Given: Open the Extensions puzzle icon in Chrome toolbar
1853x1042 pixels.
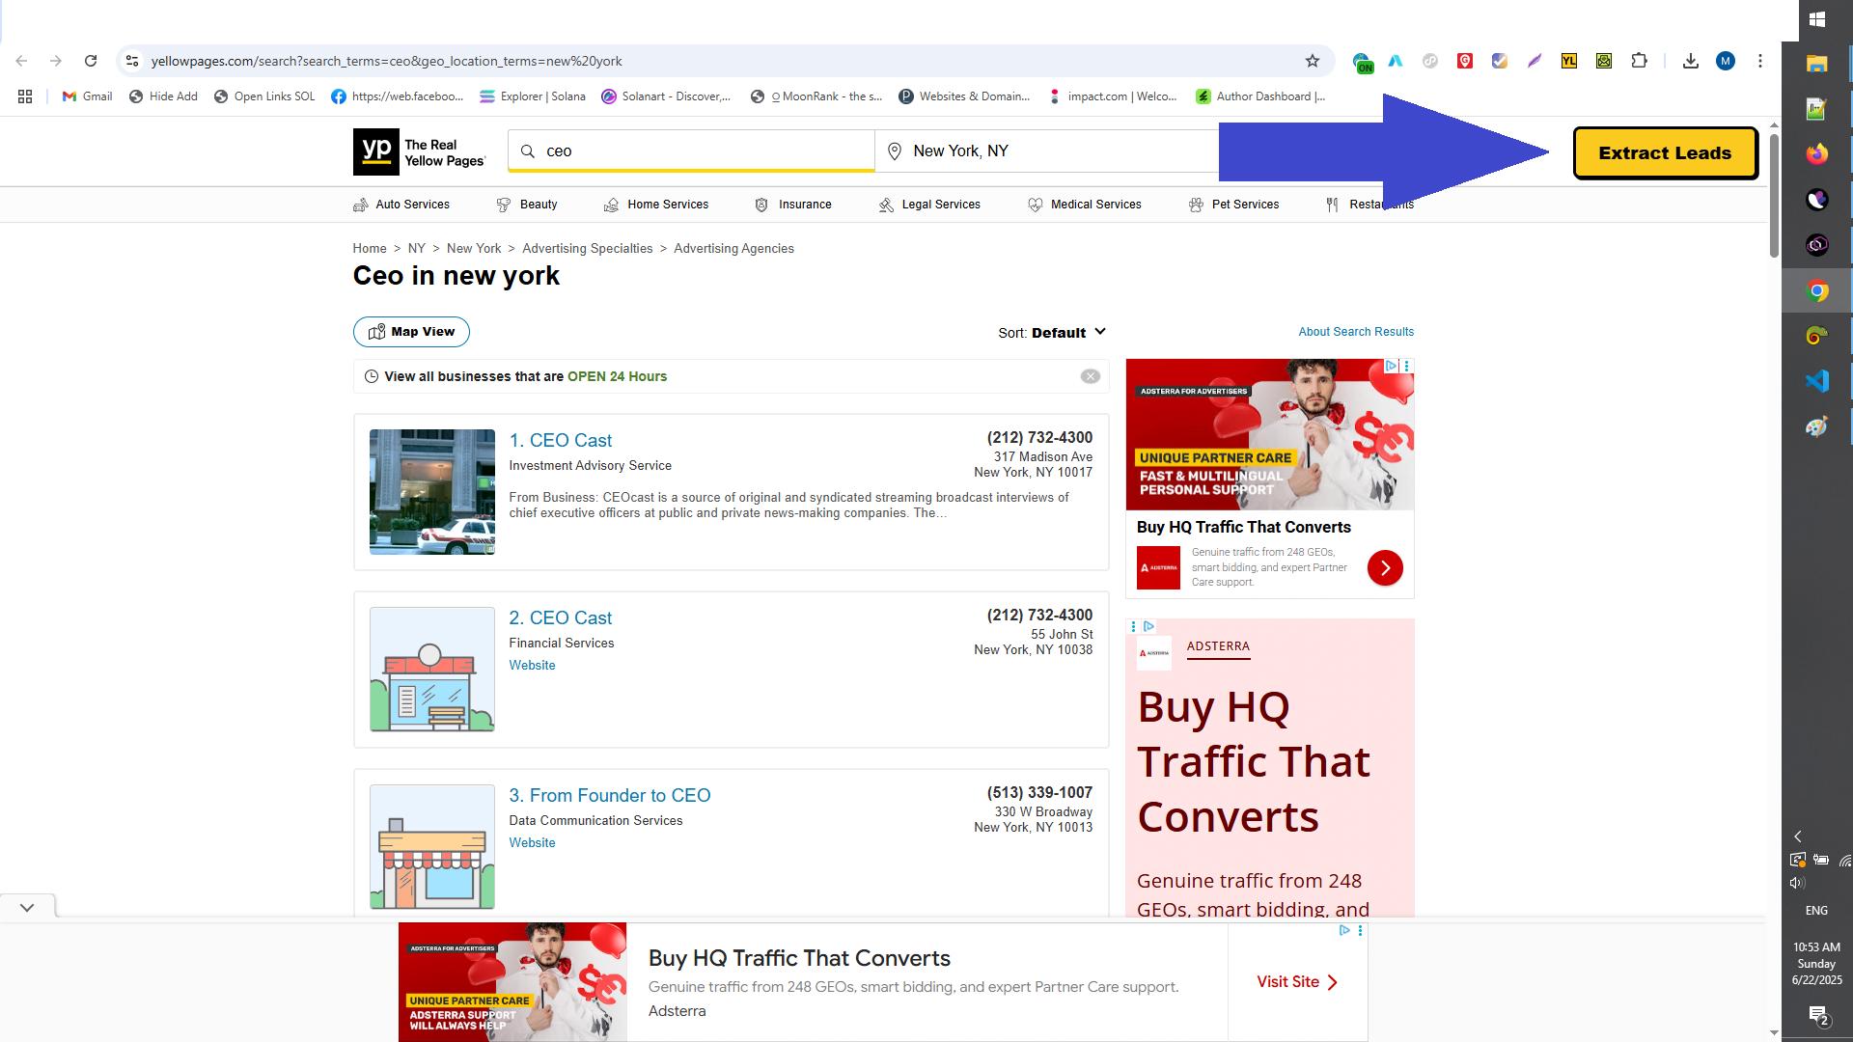Looking at the screenshot, I should [1639, 60].
